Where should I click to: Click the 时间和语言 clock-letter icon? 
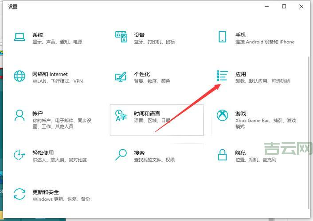(121, 115)
